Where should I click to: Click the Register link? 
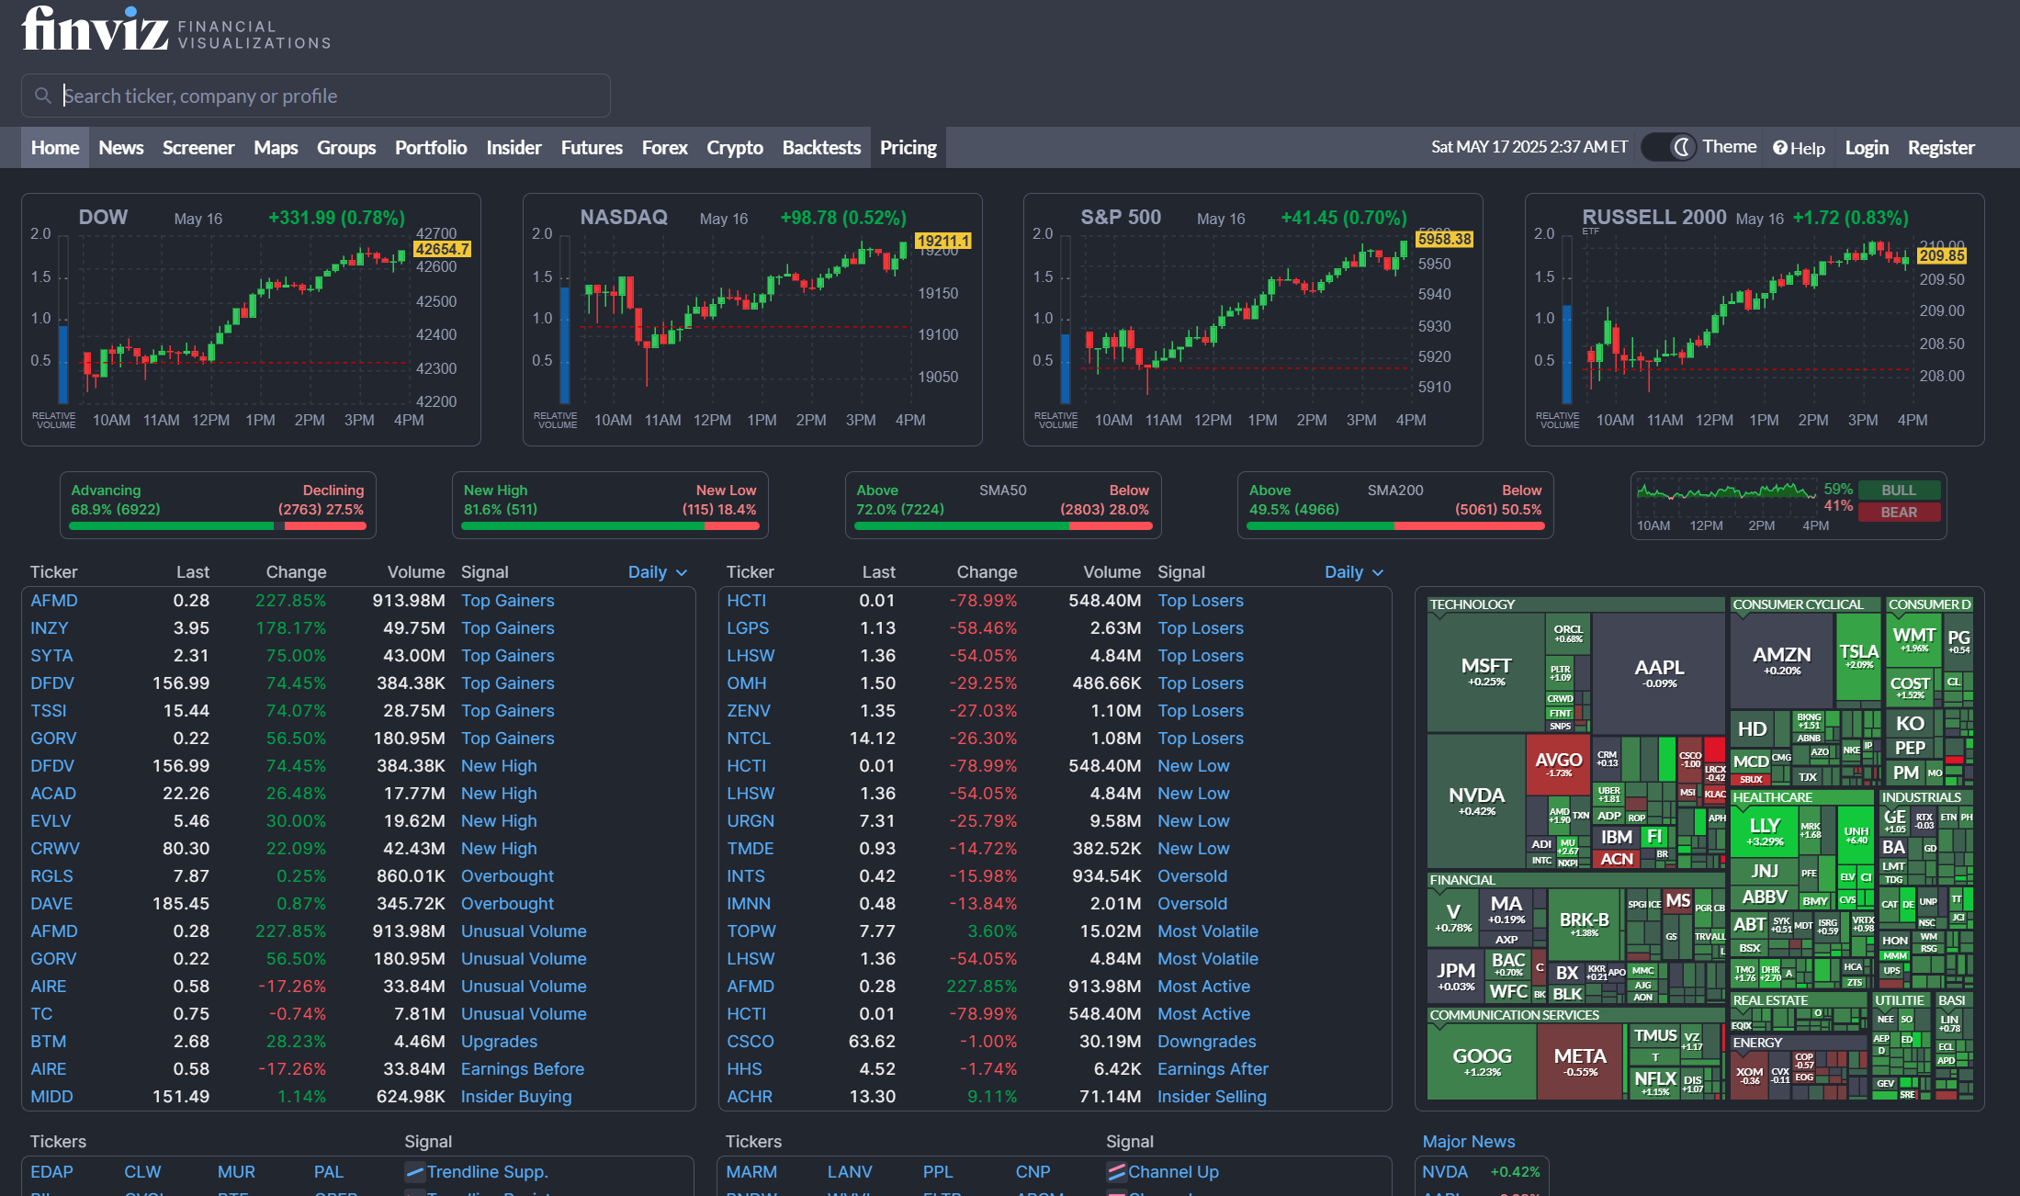click(x=1941, y=148)
